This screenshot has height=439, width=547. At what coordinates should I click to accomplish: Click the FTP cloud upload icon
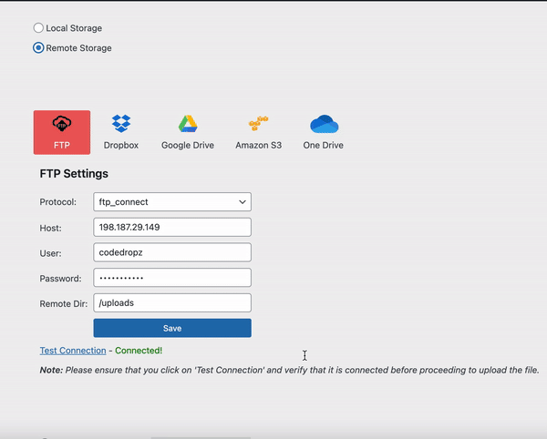pos(62,124)
